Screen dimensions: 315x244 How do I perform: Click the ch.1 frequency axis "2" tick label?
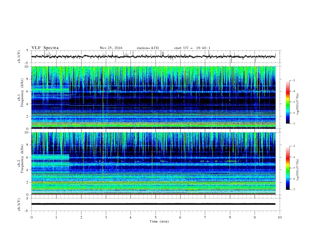27,116
